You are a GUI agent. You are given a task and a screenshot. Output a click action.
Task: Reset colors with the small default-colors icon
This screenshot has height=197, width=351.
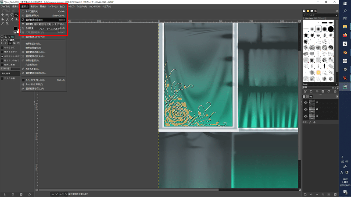[x=15, y=32]
